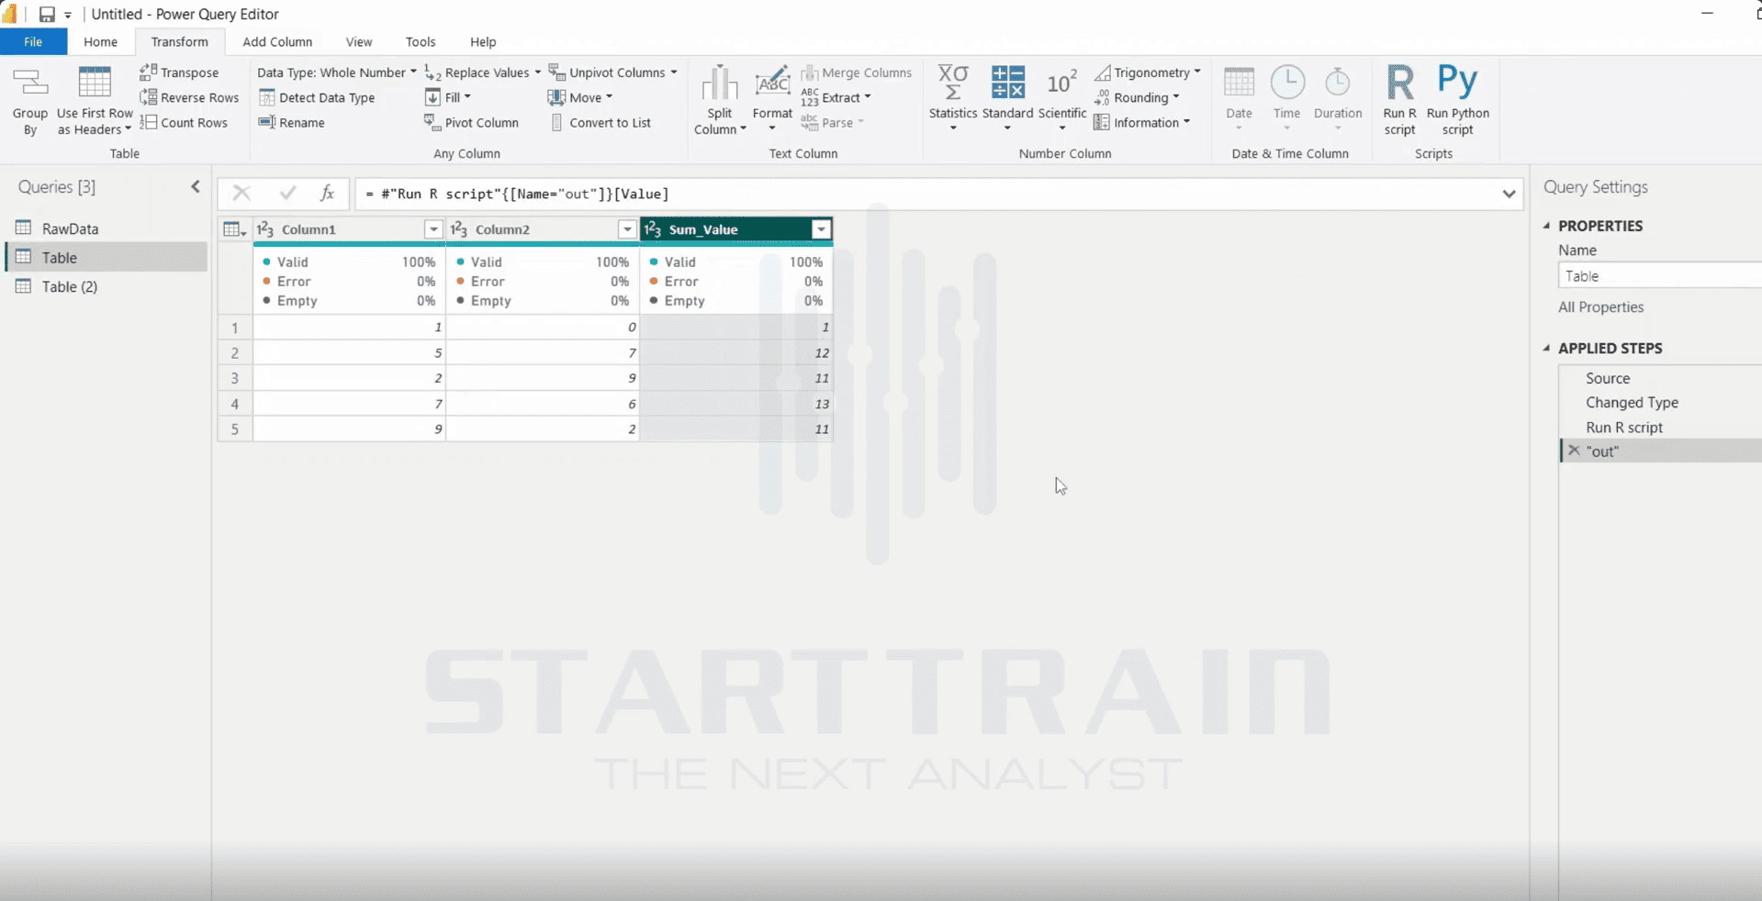1762x901 pixels.
Task: Click the query Name input field
Action: 1660,275
